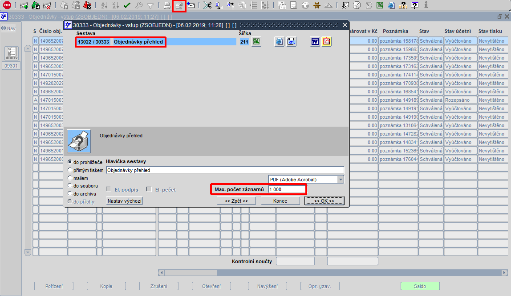Select the Nav radio button
Viewport: 511px width, 296px height.
[4, 28]
